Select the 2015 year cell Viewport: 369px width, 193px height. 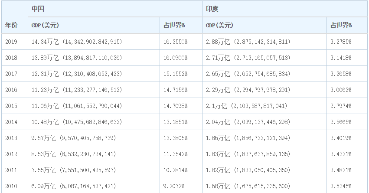point(15,106)
